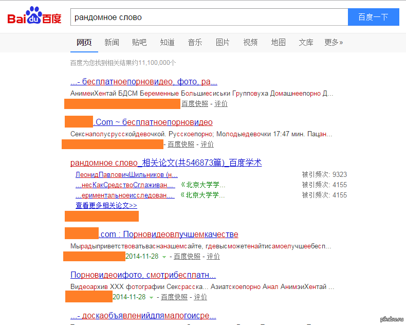Expand green arrow beside the first 2014-11-28 date
The width and height of the screenshot is (406, 325).
[164, 257]
